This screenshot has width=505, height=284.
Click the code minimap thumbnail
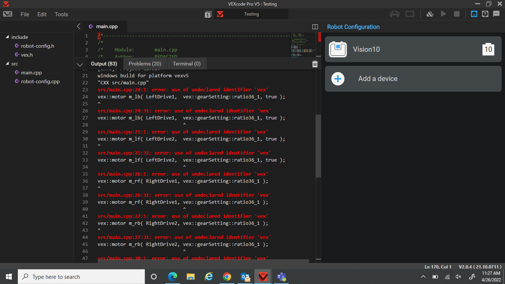click(304, 45)
